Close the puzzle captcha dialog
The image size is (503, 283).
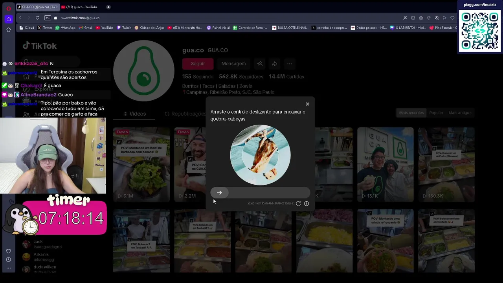click(x=307, y=104)
